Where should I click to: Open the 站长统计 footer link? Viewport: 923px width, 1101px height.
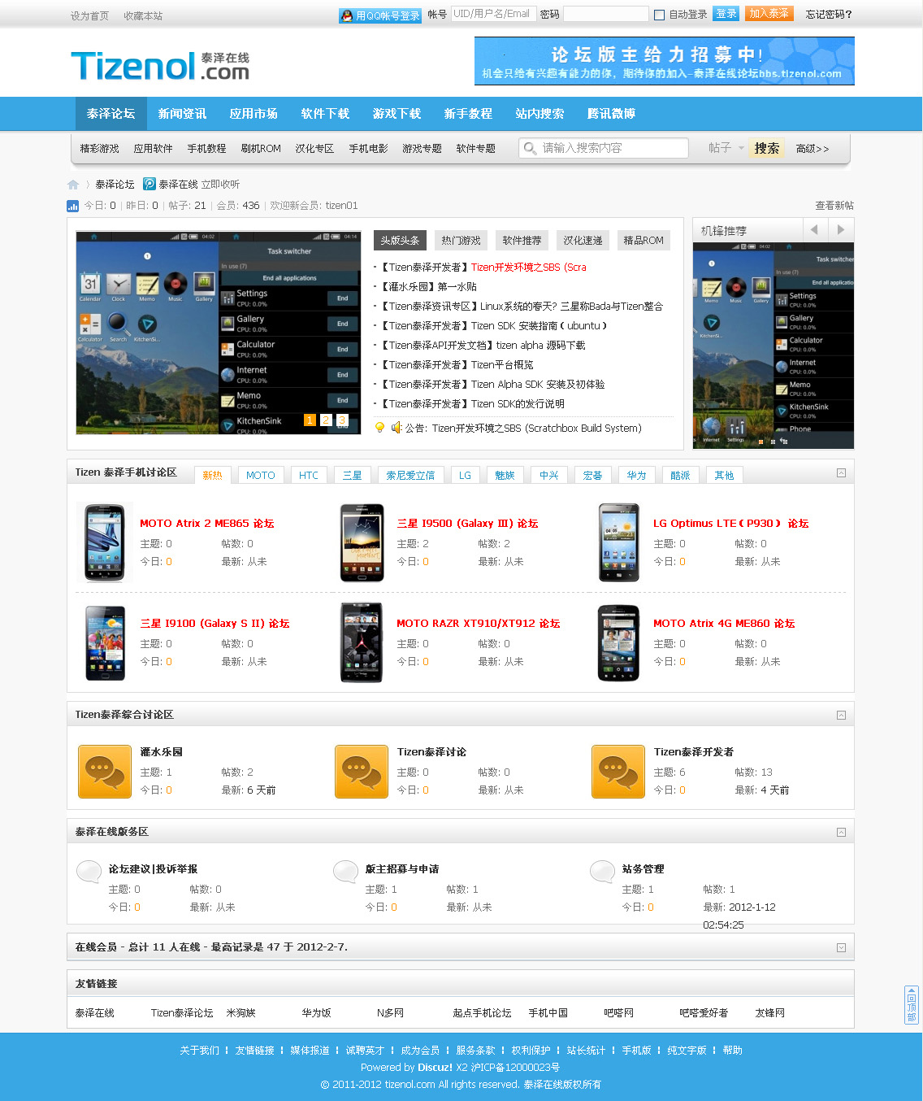tap(587, 1051)
